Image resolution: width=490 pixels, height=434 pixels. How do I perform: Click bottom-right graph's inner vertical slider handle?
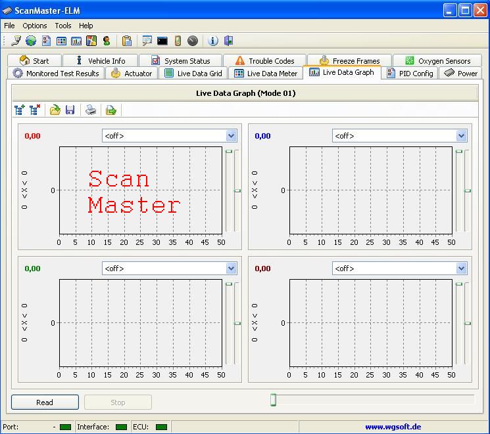[459, 284]
